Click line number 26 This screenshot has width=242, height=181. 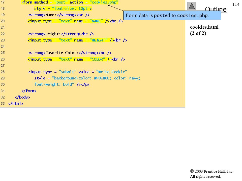3,59
